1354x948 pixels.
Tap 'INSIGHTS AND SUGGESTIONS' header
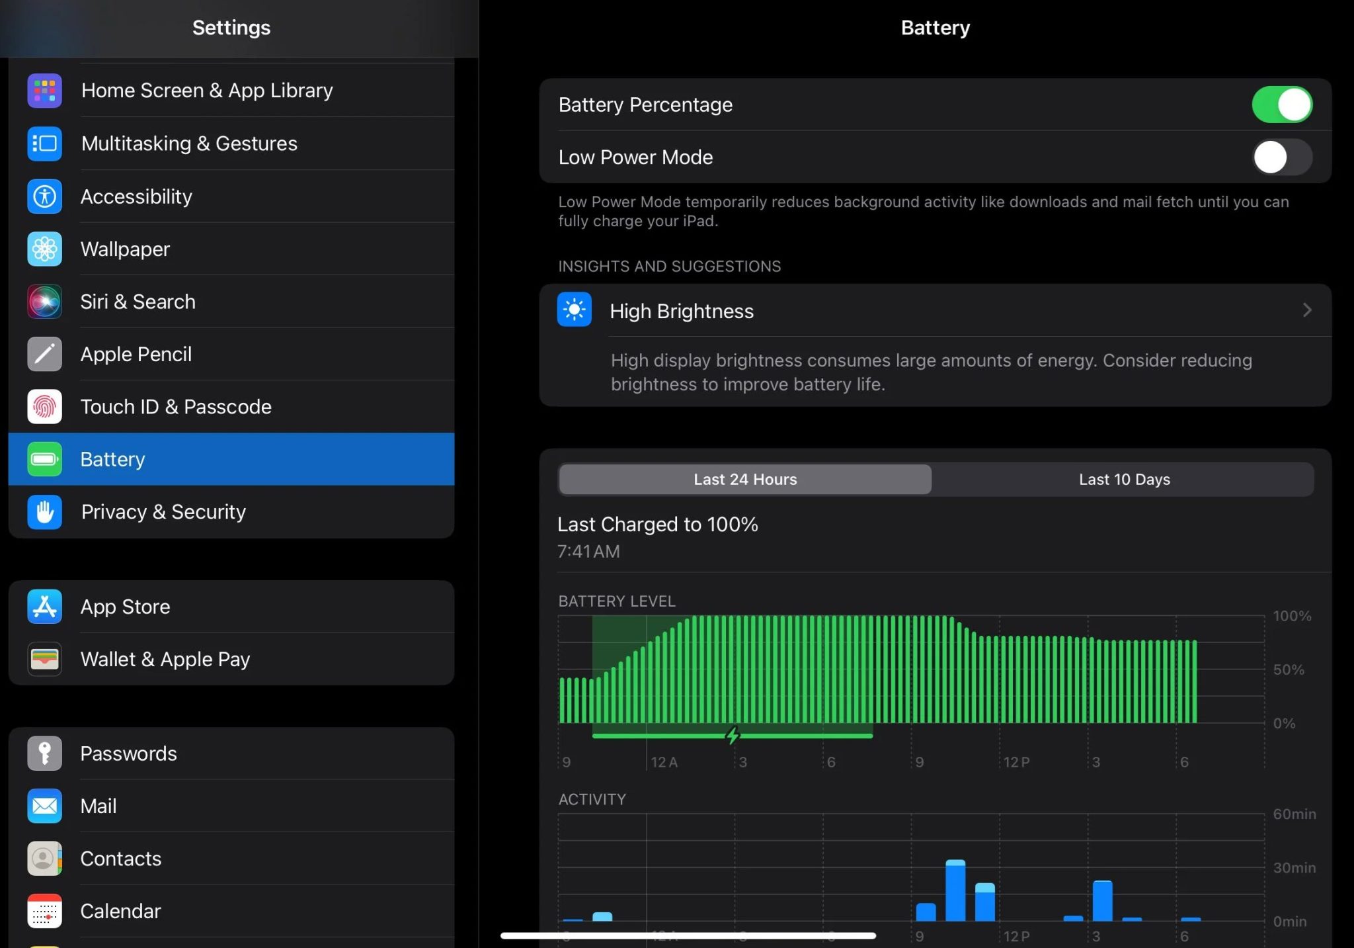pyautogui.click(x=669, y=266)
